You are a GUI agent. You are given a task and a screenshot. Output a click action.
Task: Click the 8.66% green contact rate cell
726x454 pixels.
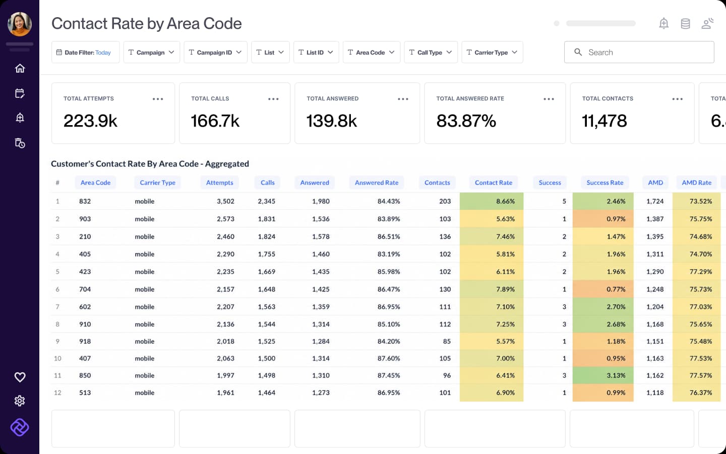pos(492,201)
